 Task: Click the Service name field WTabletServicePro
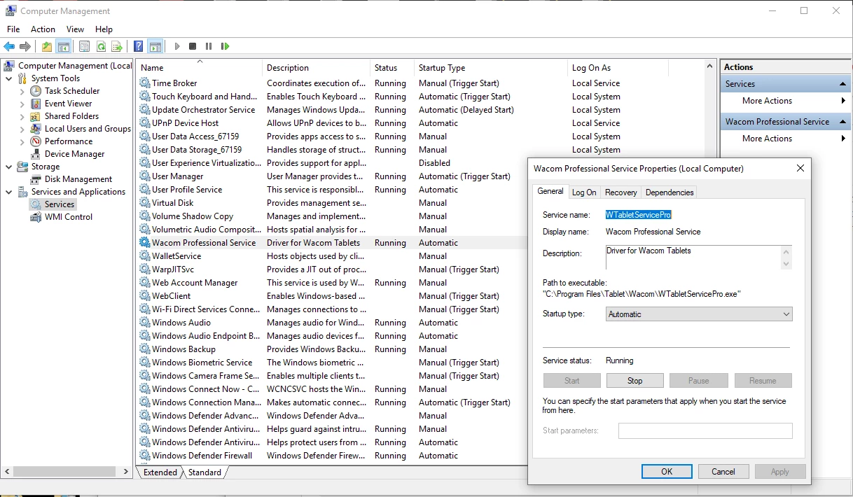click(639, 215)
